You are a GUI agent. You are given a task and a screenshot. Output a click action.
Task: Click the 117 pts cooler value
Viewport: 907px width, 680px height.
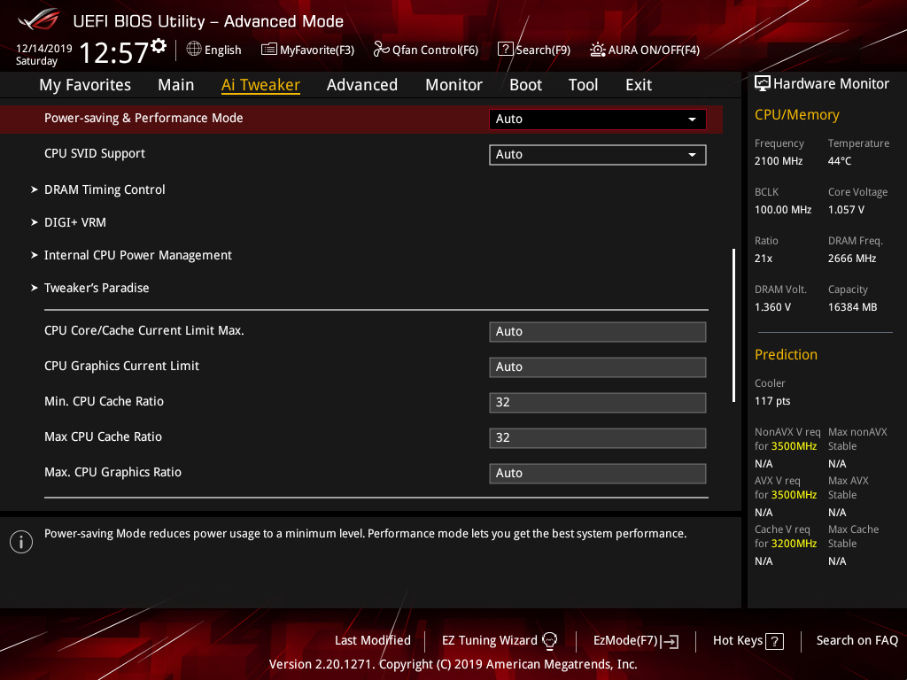pos(772,401)
